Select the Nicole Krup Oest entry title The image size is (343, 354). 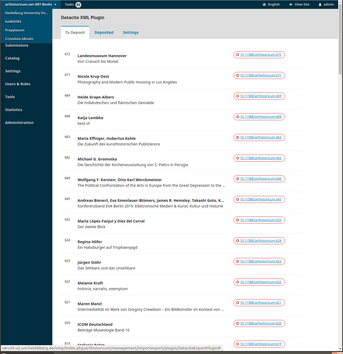[93, 76]
